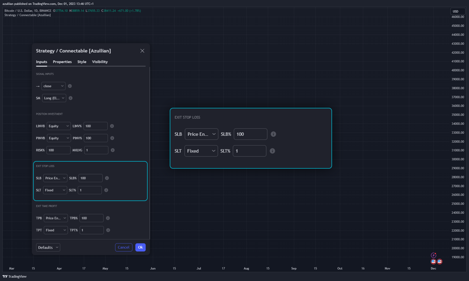The height and width of the screenshot is (281, 469).
Task: Open the SM Long mode dropdown
Action: coord(54,98)
